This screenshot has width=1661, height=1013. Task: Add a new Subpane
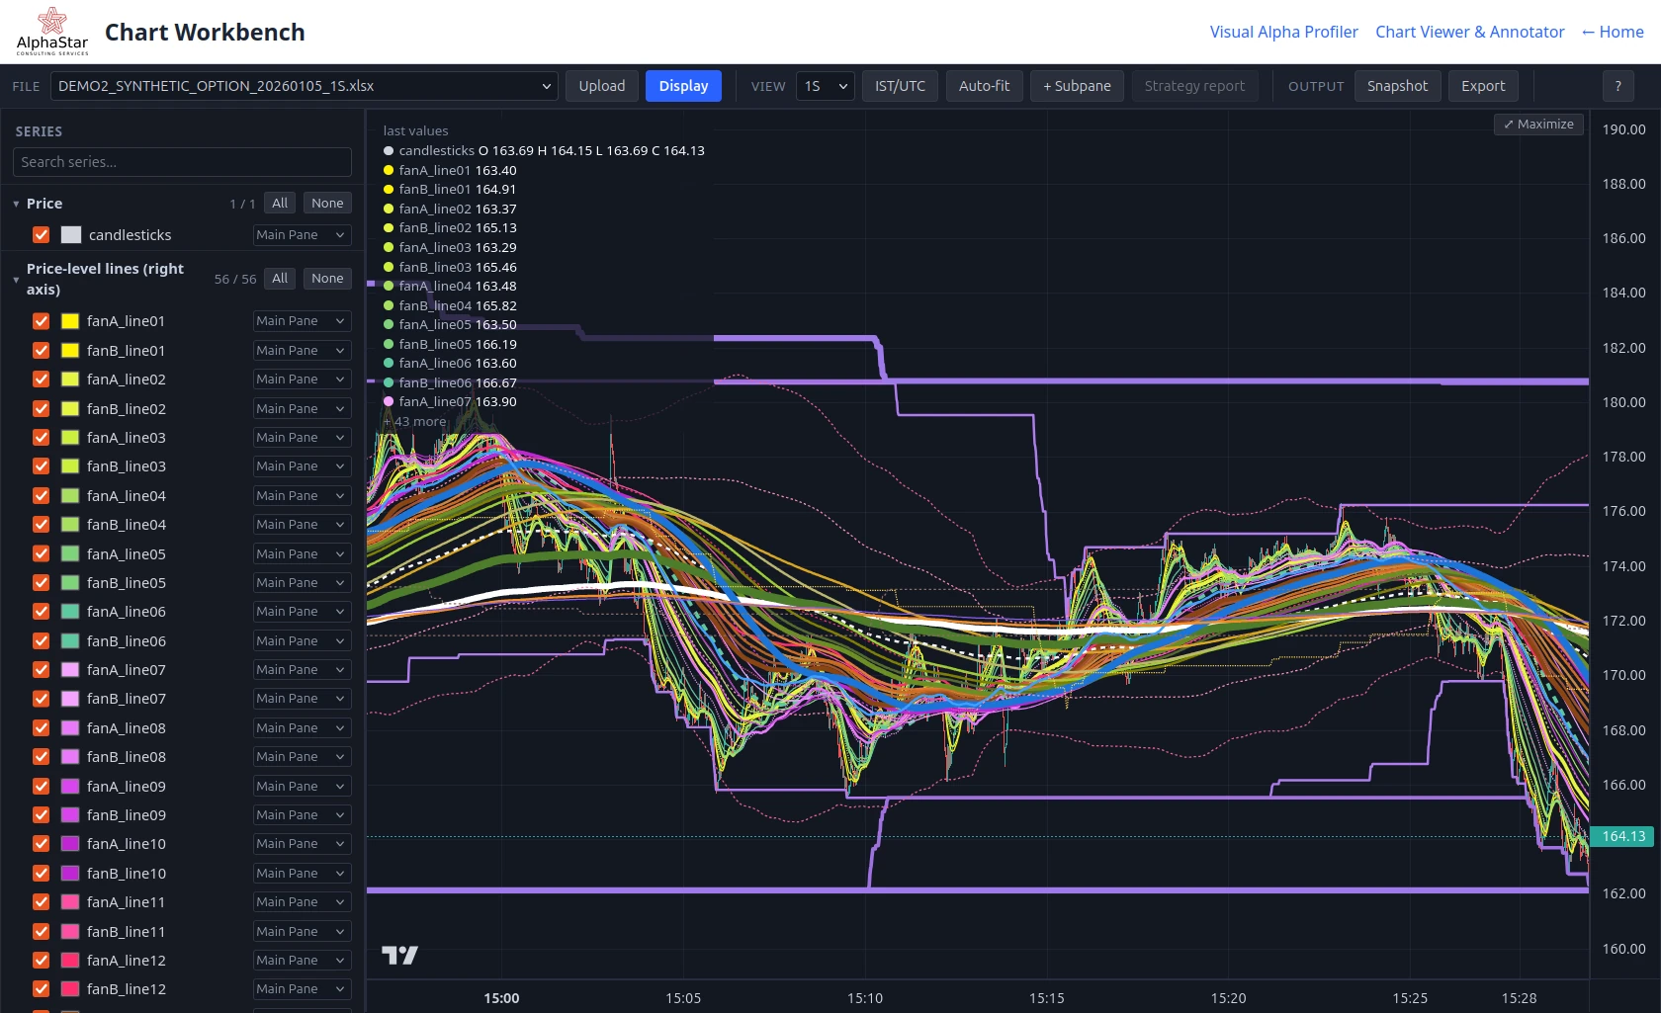(x=1077, y=86)
